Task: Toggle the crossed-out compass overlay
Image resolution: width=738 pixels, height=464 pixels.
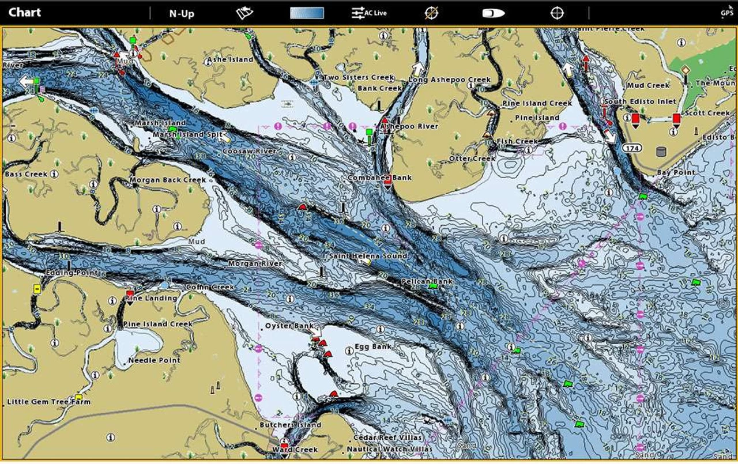Action: (431, 12)
